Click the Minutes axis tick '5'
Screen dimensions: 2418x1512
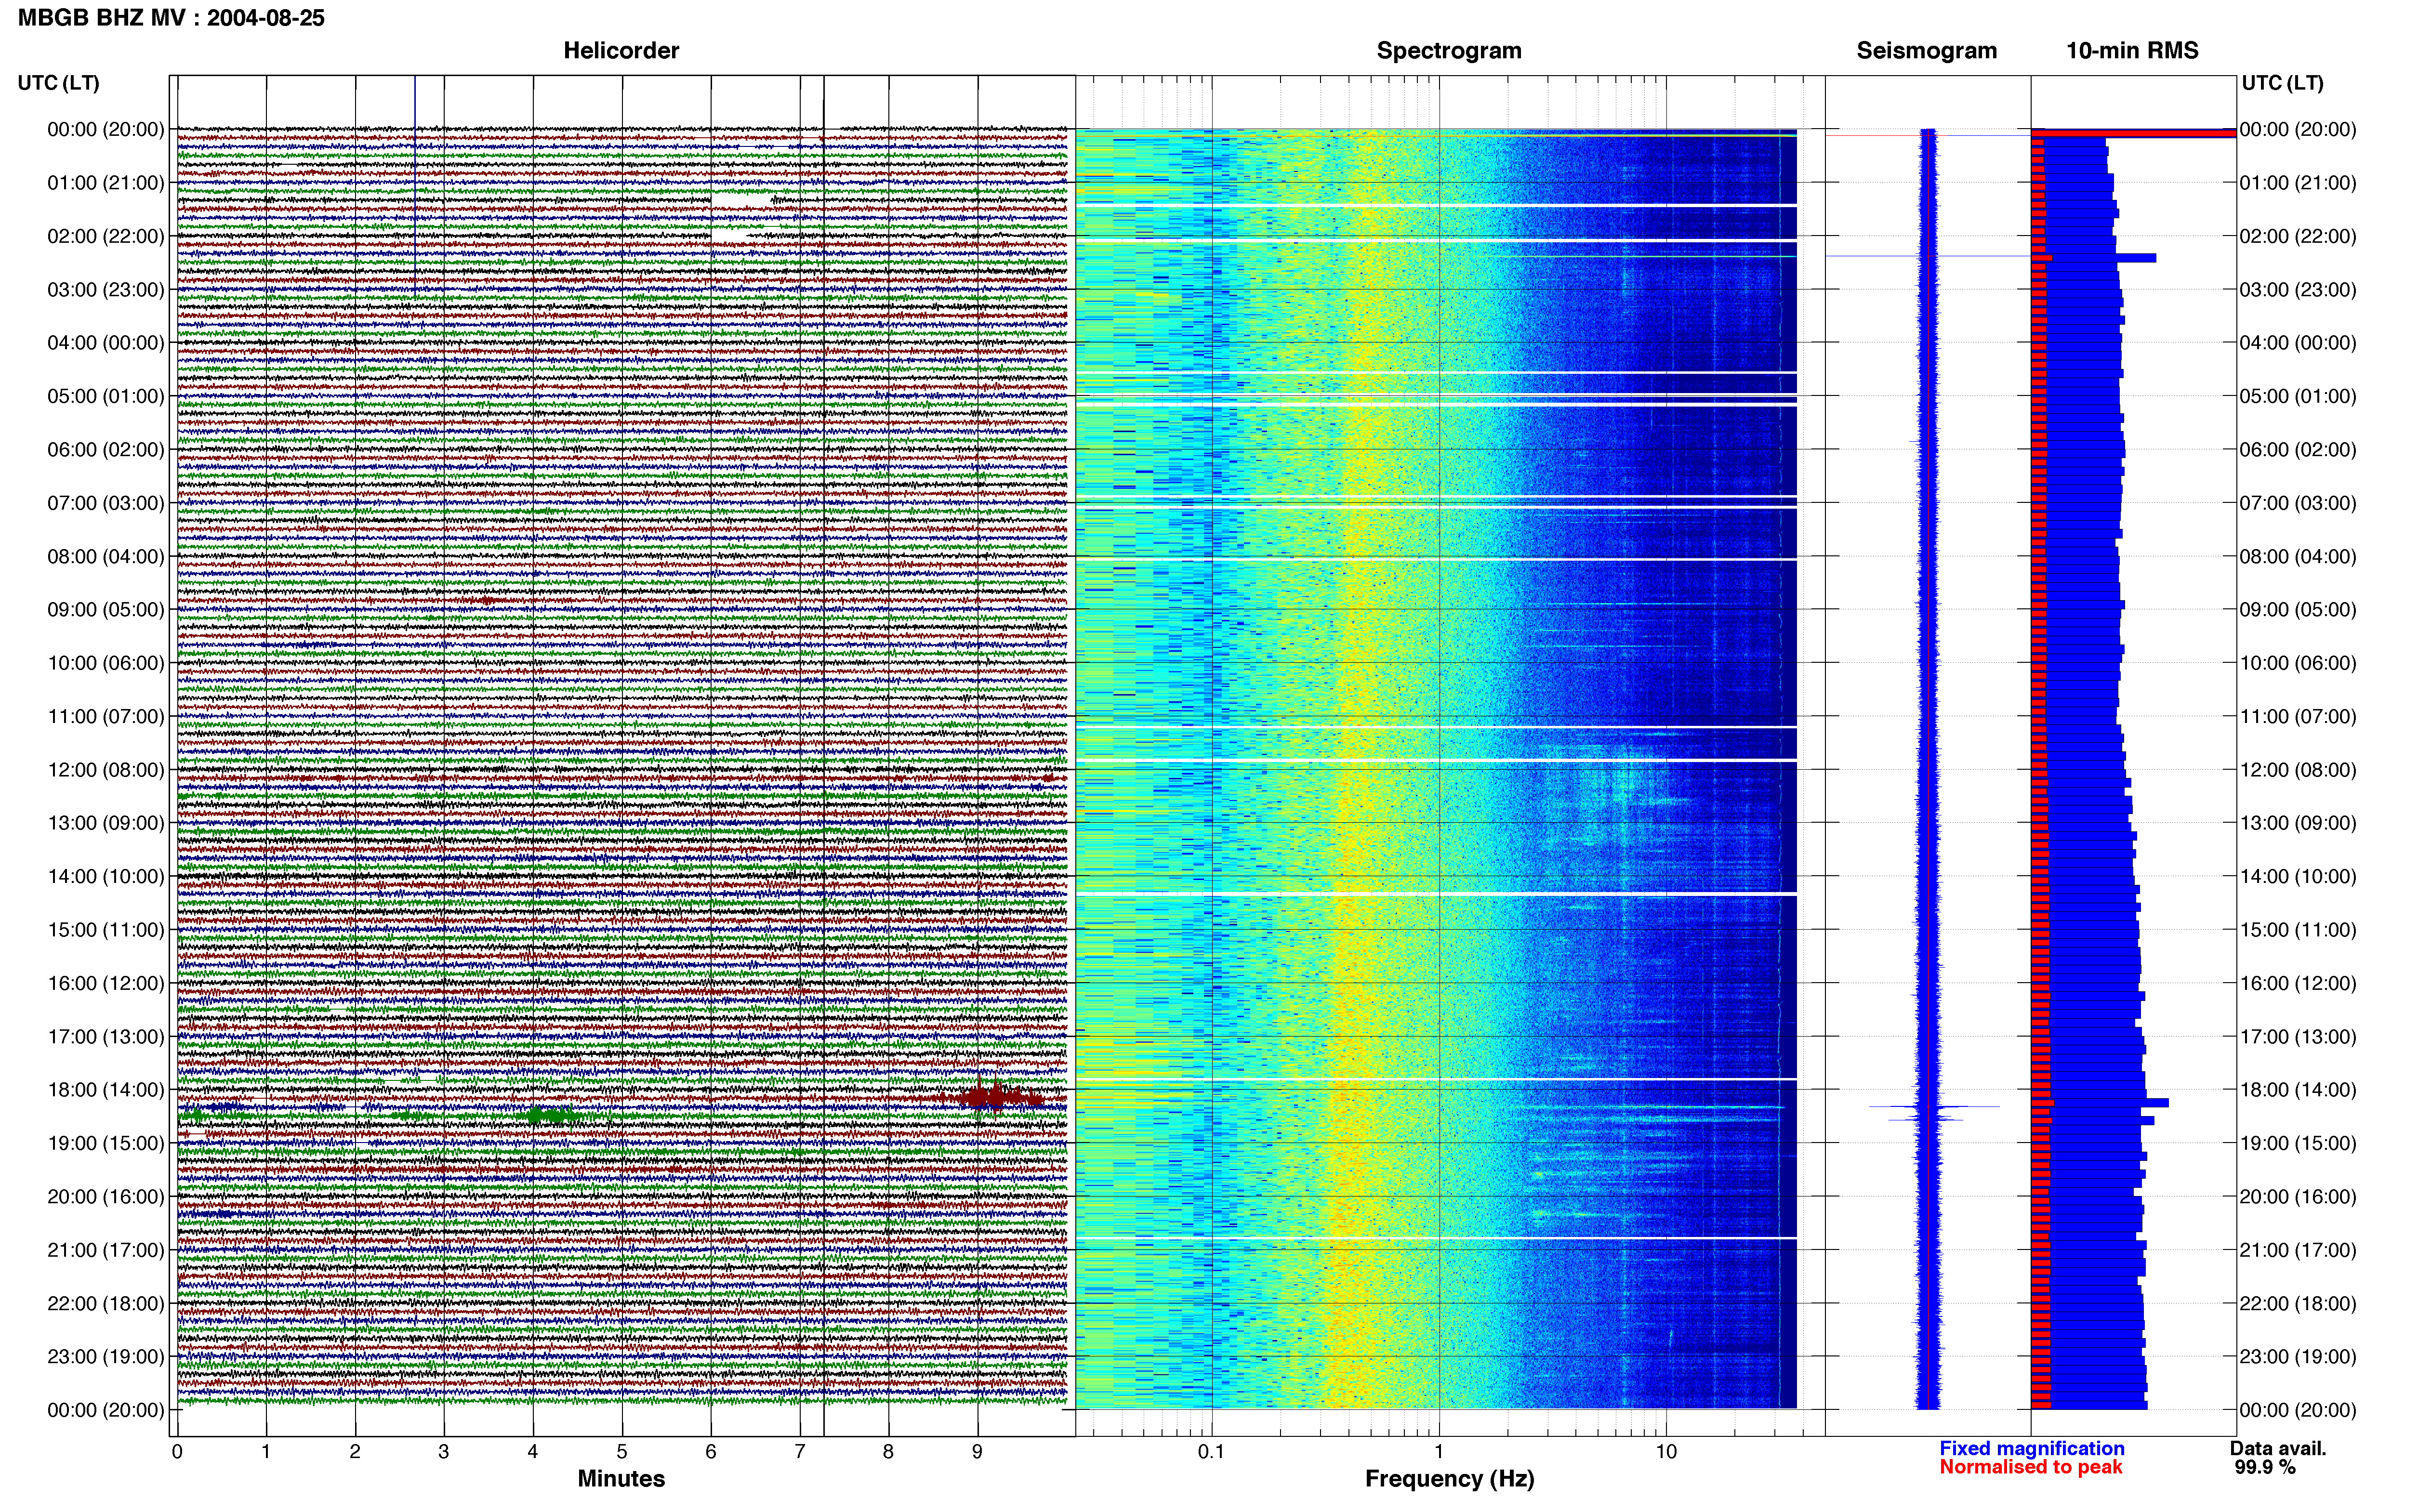[x=622, y=1452]
